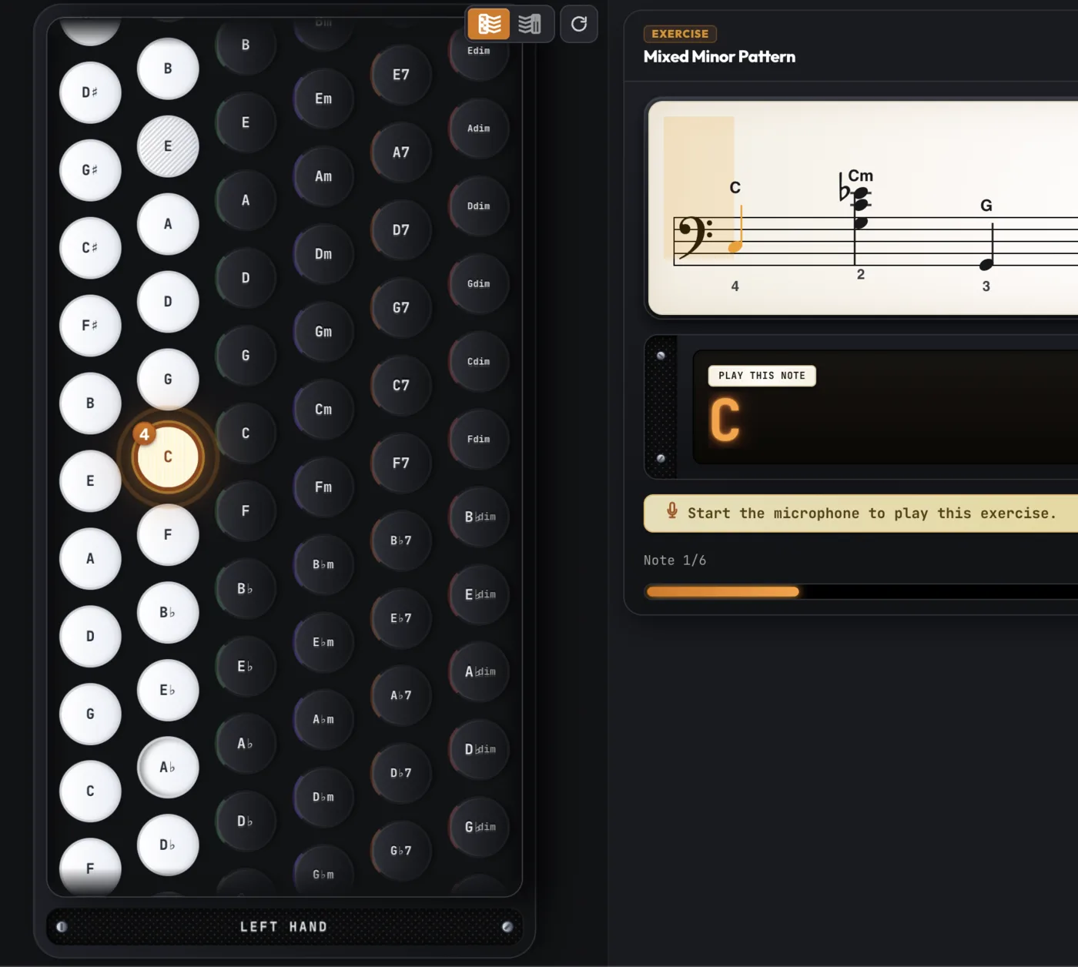Tap the Fm chord button
Image resolution: width=1078 pixels, height=967 pixels.
[x=323, y=487]
